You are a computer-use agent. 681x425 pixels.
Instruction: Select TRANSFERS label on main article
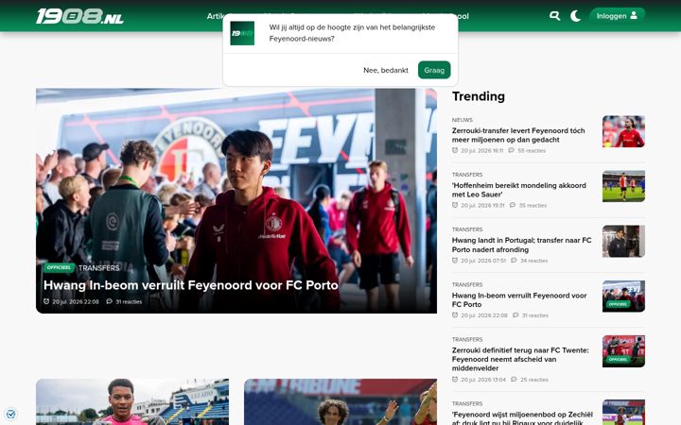click(99, 268)
